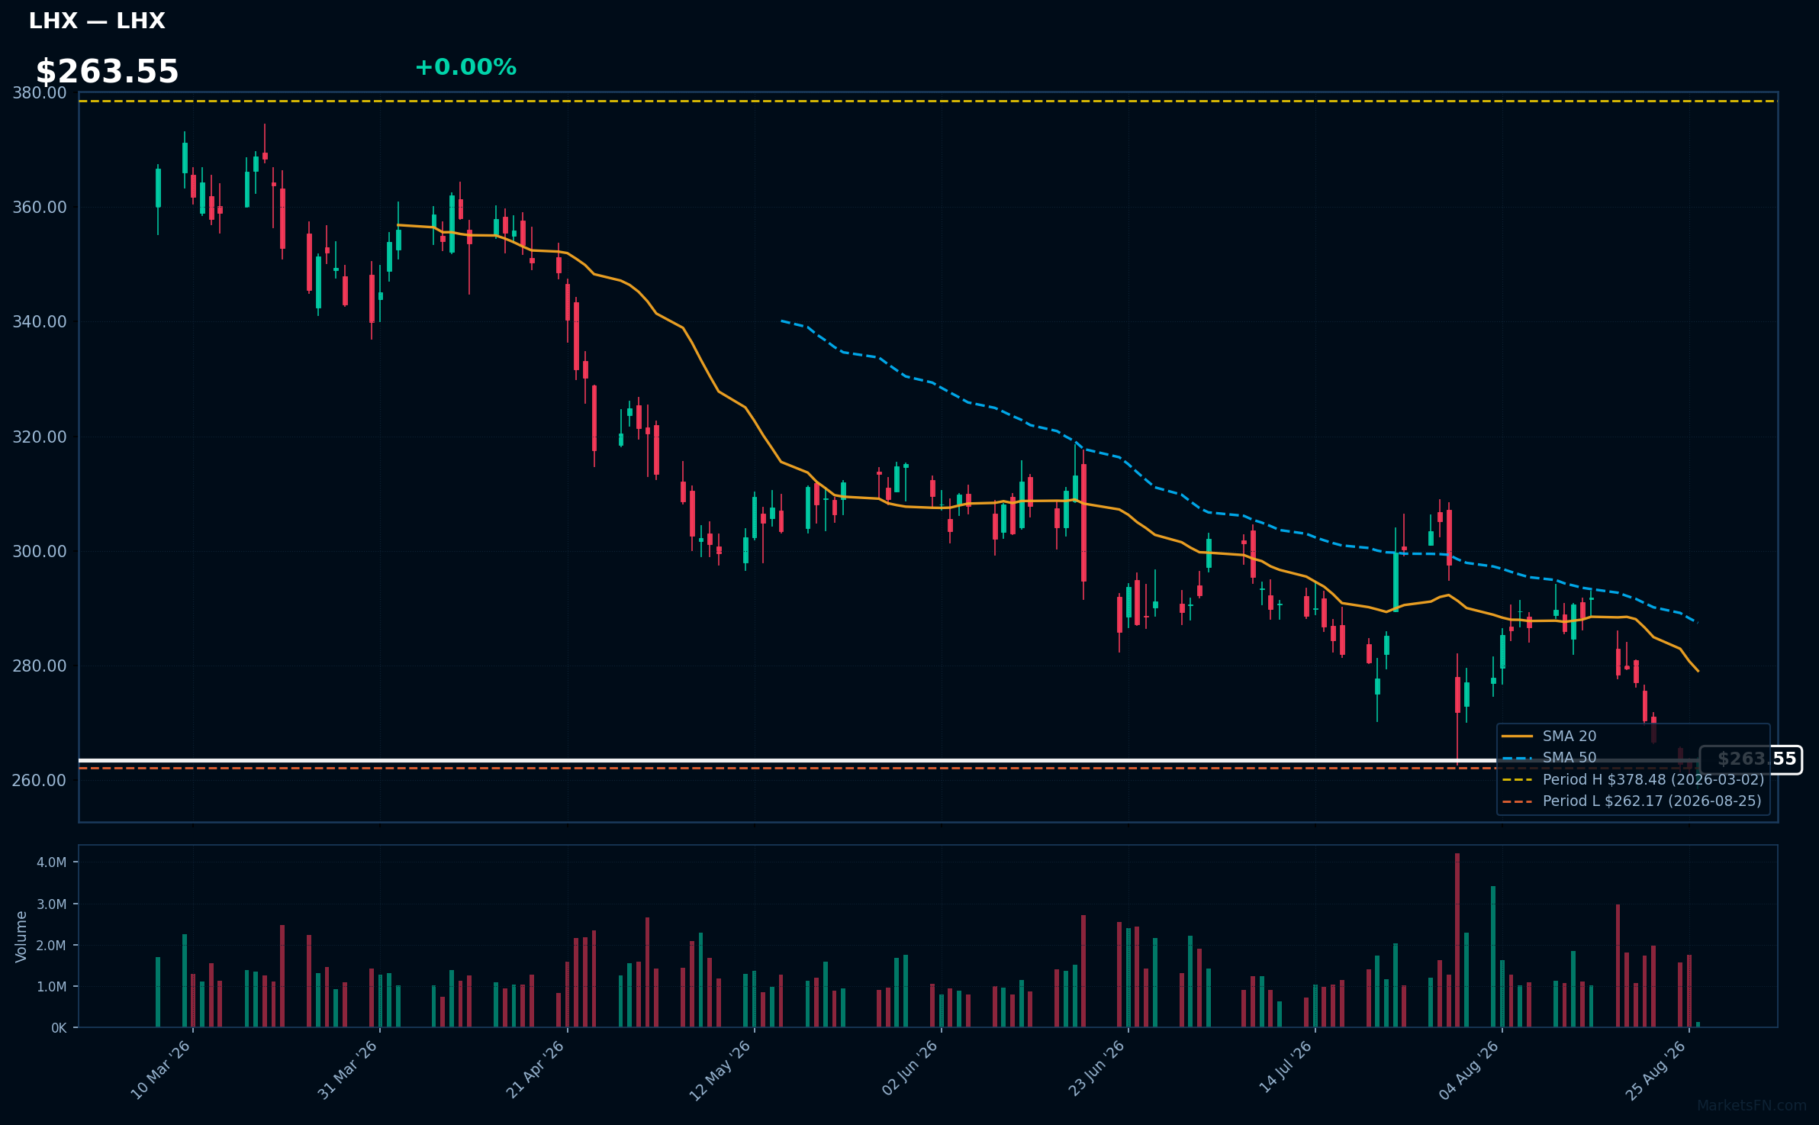Click the 23 Jun '26 date label
This screenshot has width=1819, height=1125.
tap(1096, 1070)
